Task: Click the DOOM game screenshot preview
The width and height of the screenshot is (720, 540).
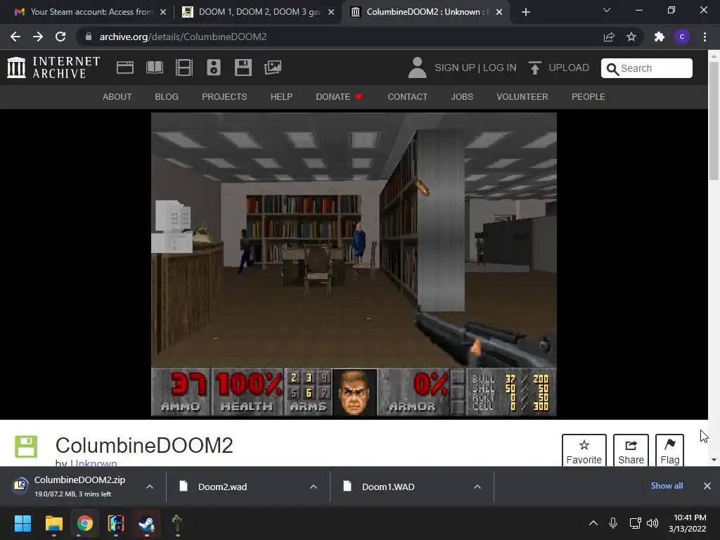Action: point(354,264)
